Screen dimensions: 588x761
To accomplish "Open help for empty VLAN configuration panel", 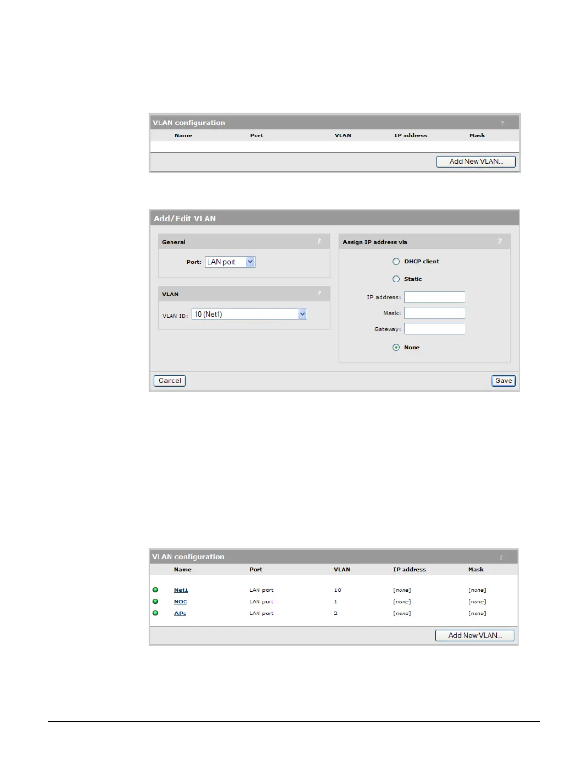I will pyautogui.click(x=502, y=123).
